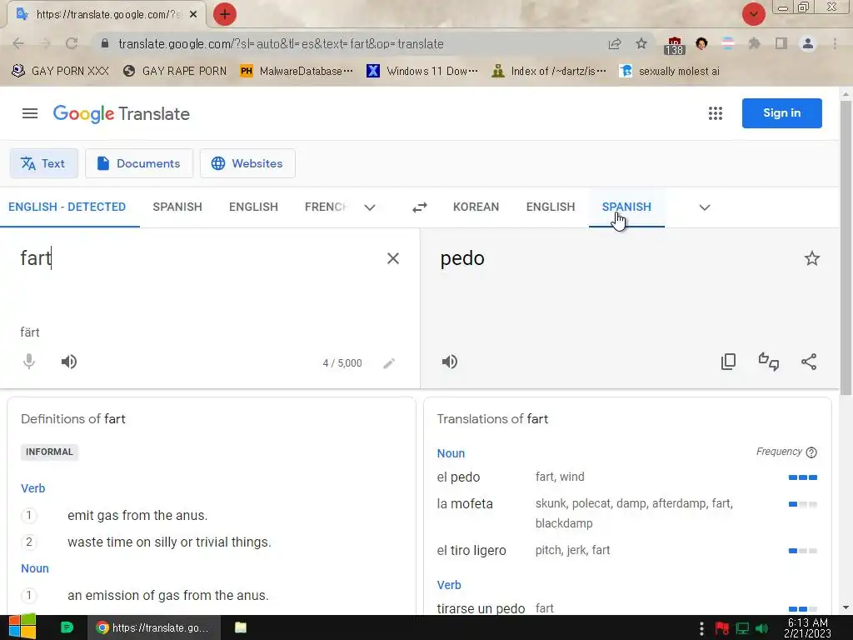Select Spanish as source language
Viewport: 853px width, 640px height.
[177, 207]
